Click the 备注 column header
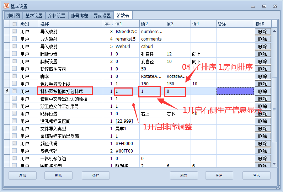The width and height of the screenshot is (283, 192). [235, 24]
